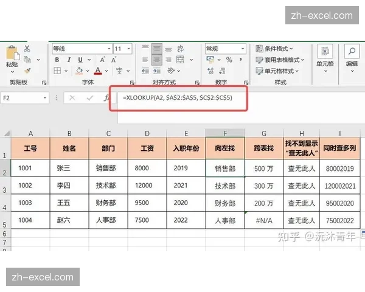The height and width of the screenshot is (292, 365).
Task: Open Clipboard (剪贴板) dialog launcher
Action: point(44,83)
